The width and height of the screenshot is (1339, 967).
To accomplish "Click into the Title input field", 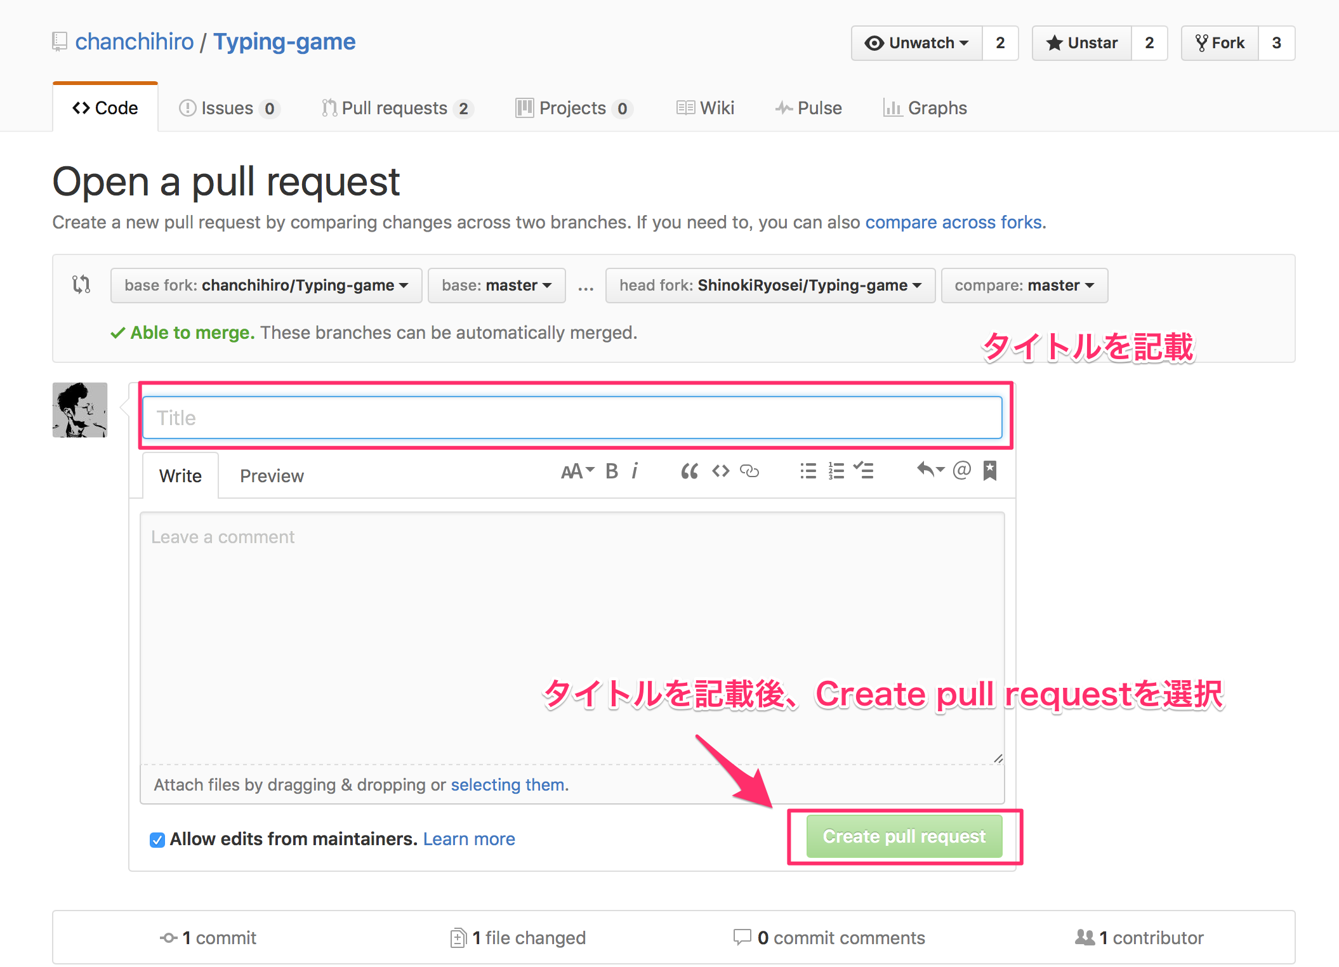I will [x=572, y=418].
